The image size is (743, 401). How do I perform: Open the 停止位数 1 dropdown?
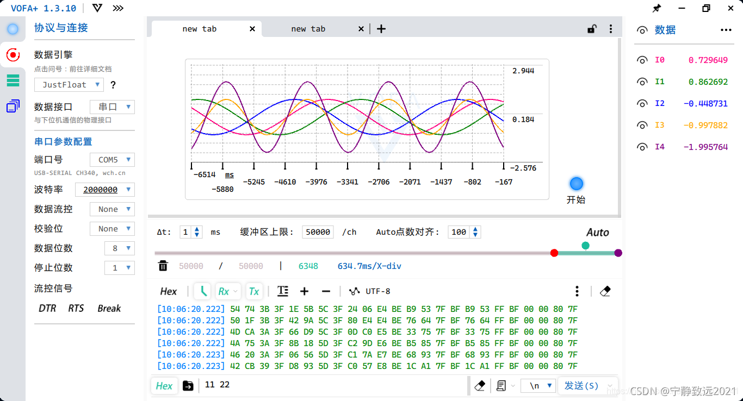point(119,268)
